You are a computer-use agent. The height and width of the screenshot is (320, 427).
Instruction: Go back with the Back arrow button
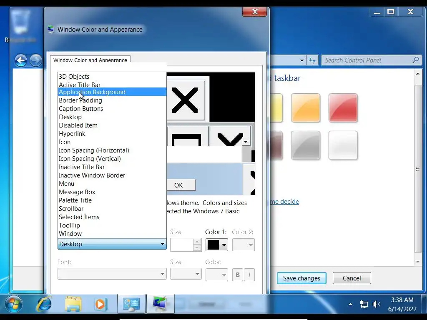point(21,60)
